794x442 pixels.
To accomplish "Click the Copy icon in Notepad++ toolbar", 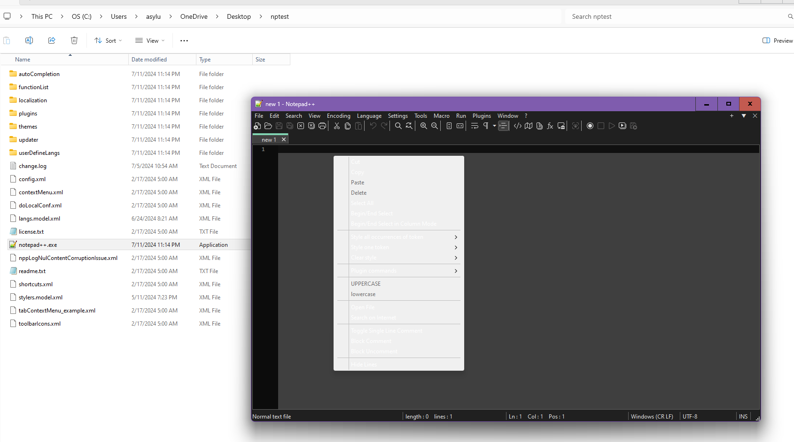I will [348, 126].
